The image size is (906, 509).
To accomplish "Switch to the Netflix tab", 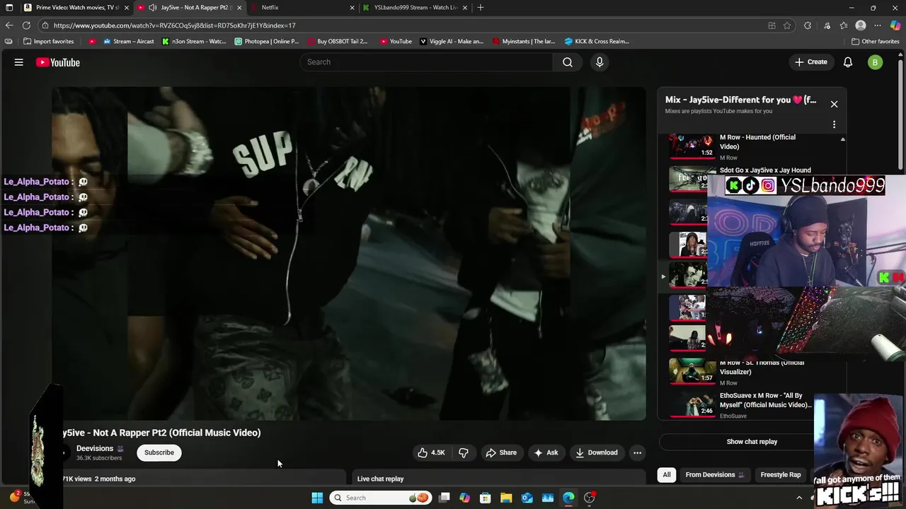I will tap(302, 7).
